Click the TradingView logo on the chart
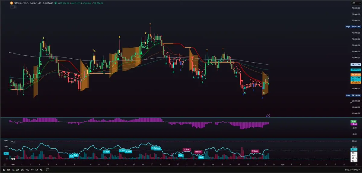 point(13,158)
